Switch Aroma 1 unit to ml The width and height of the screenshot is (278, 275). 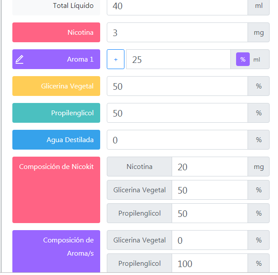click(x=257, y=59)
